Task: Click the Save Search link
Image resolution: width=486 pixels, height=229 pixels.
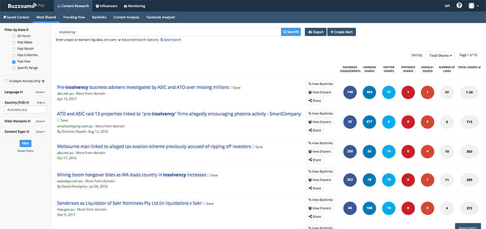Action: 171,40
